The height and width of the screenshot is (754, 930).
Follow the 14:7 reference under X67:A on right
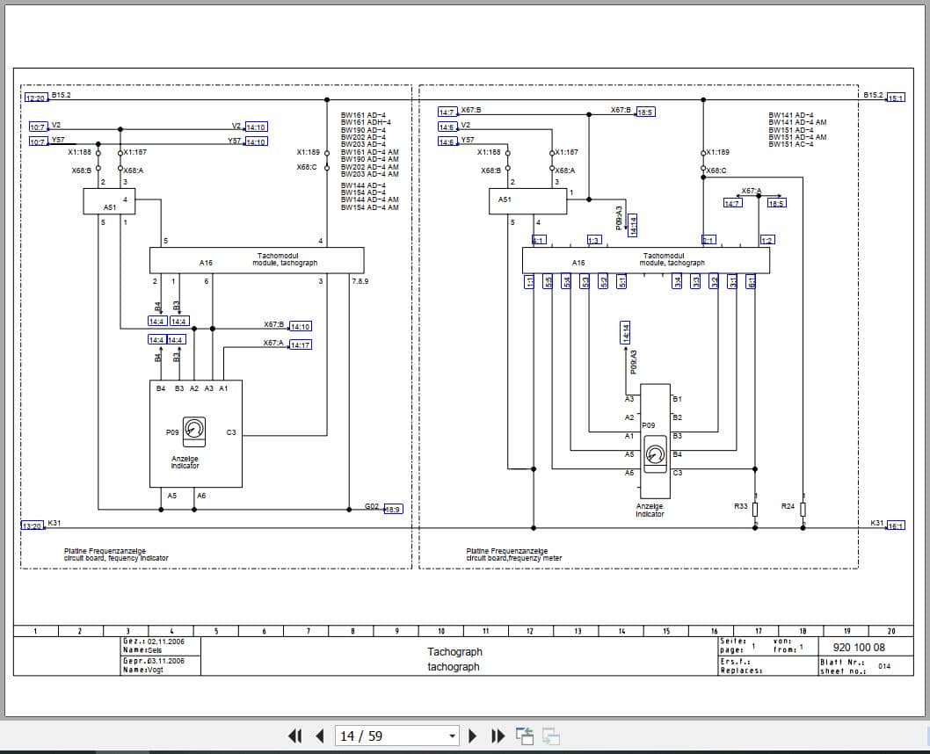pos(732,203)
